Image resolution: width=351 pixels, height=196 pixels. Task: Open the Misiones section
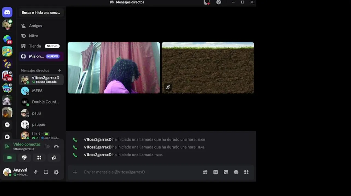[41, 56]
